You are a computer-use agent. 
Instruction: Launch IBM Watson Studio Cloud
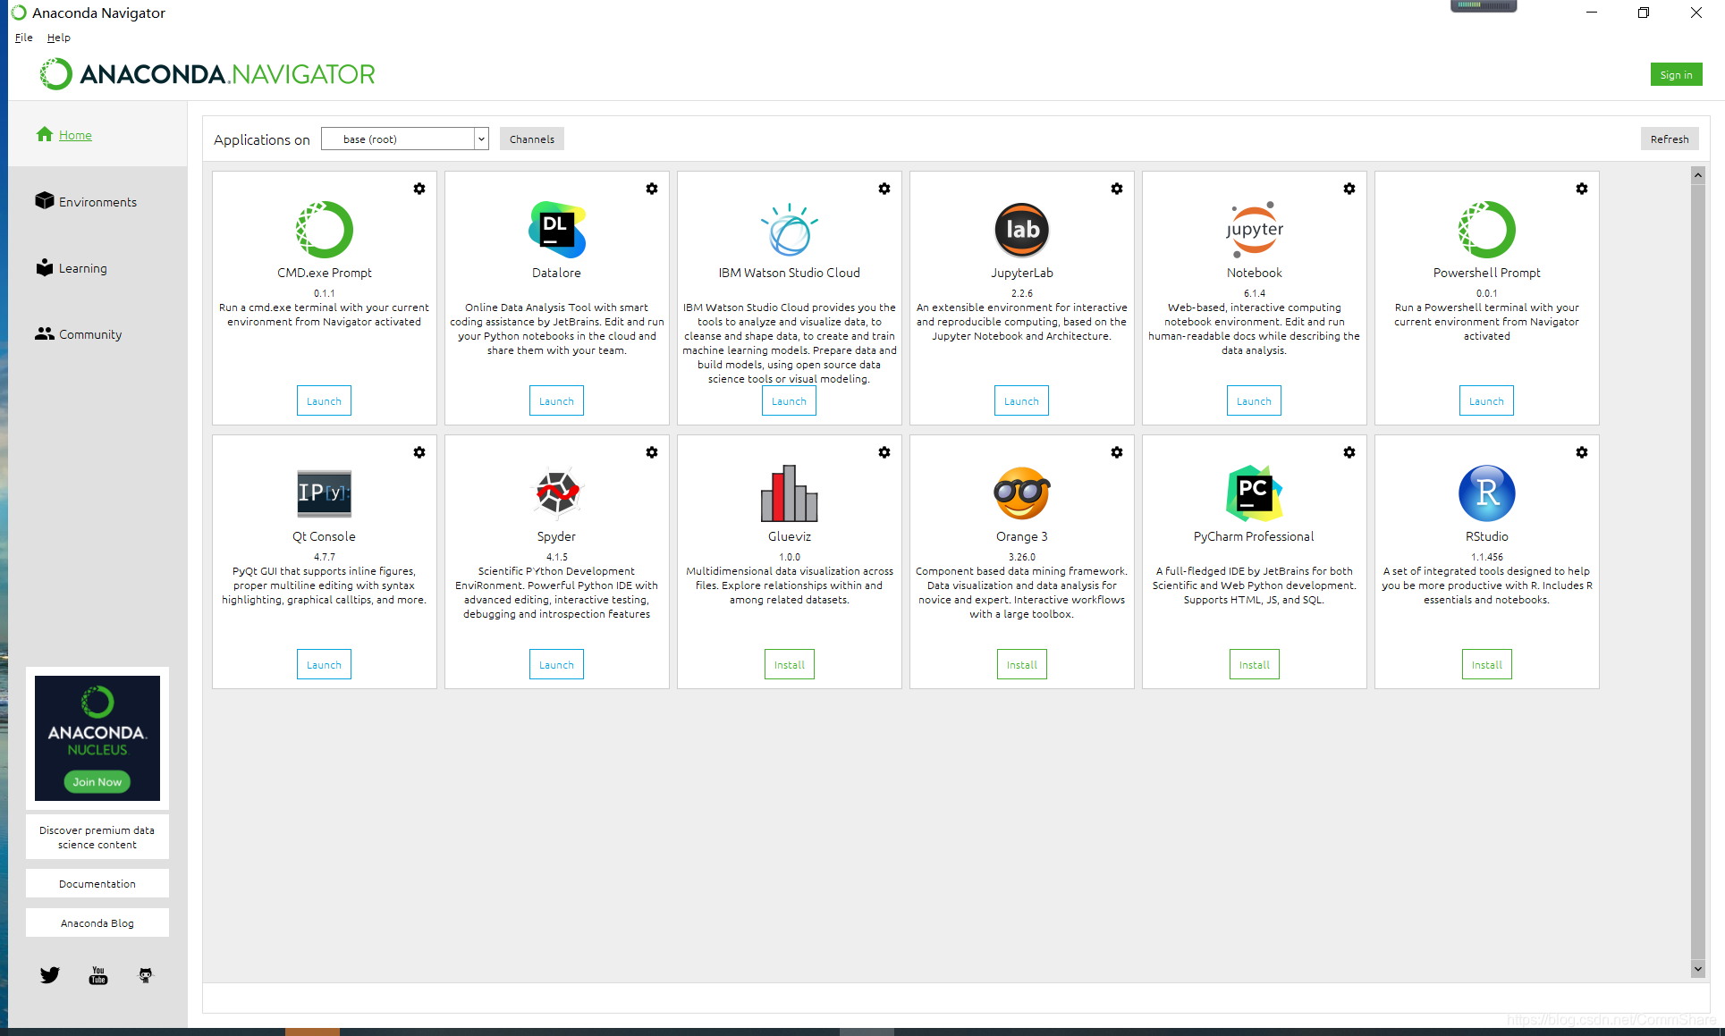789,401
